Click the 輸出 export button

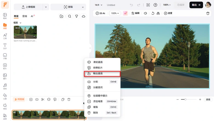196,5
